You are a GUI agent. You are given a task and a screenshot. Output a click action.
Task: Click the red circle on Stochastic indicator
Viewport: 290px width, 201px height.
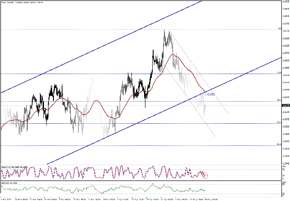(x=205, y=175)
